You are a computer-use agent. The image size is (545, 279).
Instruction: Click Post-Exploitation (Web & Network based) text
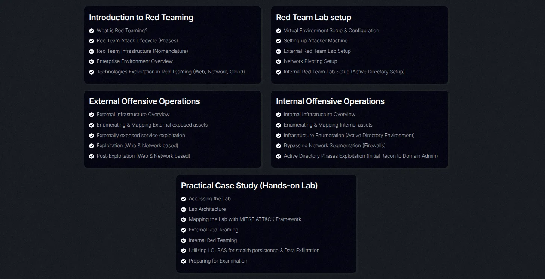click(143, 156)
